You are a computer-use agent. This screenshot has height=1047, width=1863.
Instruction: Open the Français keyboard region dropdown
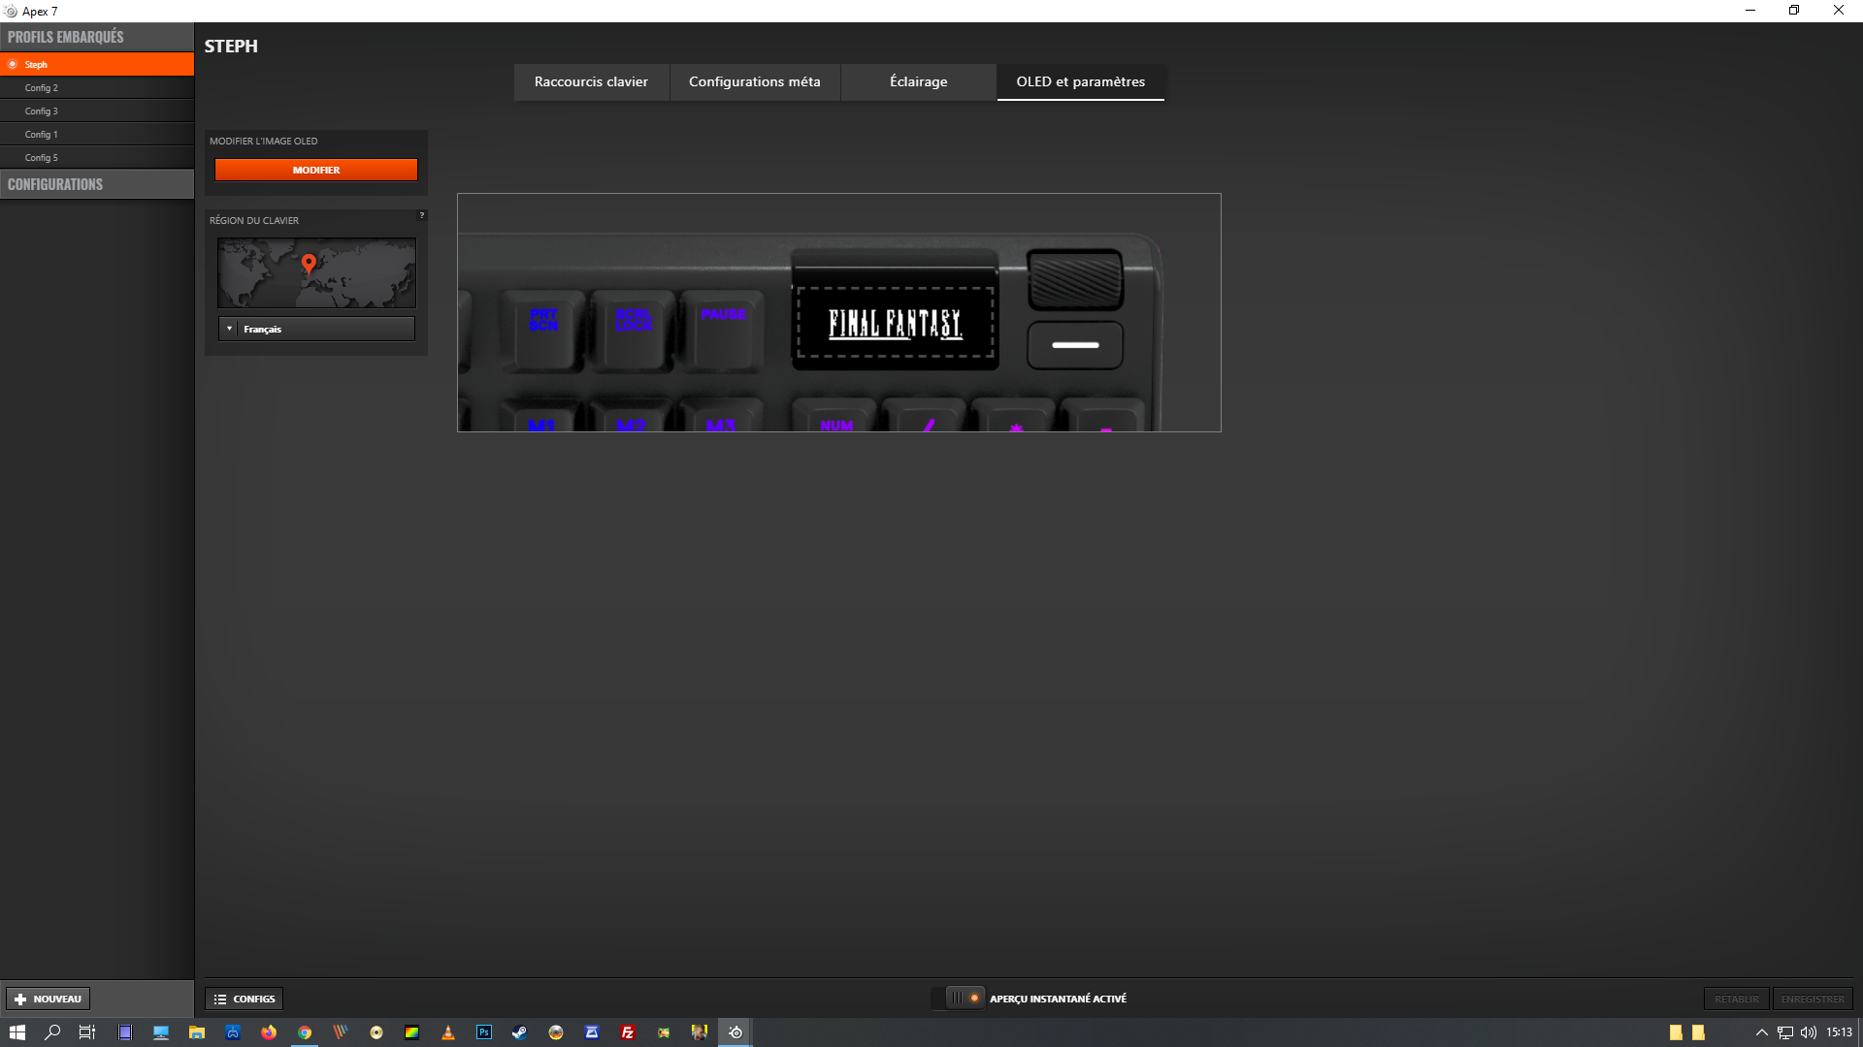pos(316,329)
